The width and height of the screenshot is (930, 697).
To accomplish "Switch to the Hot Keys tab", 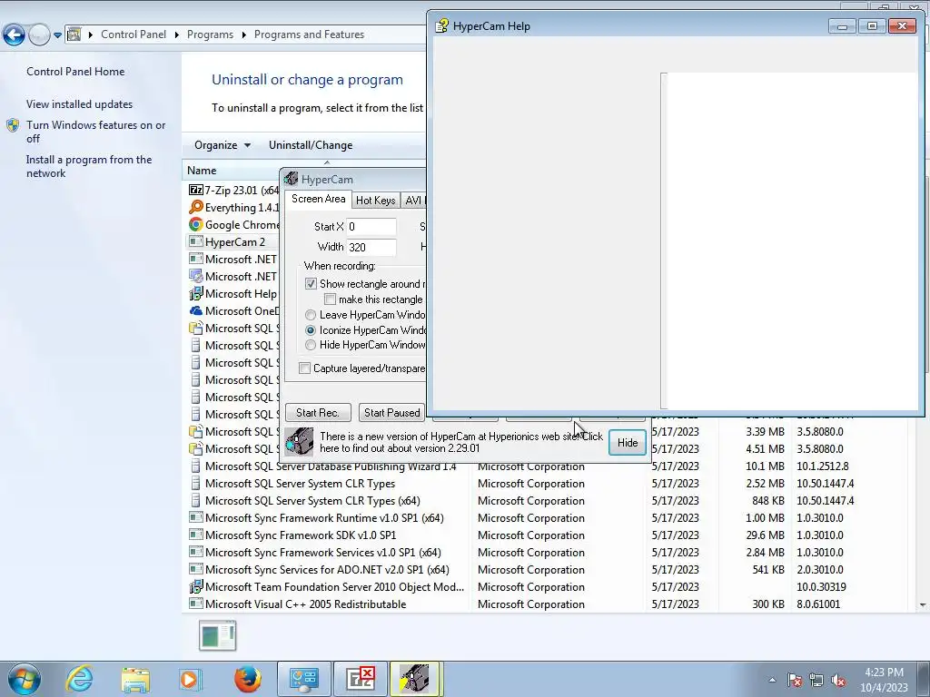I will coord(375,201).
